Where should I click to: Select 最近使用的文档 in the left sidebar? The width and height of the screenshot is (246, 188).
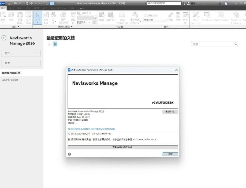point(22,73)
